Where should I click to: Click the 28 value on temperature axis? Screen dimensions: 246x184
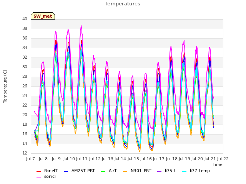point(25,76)
